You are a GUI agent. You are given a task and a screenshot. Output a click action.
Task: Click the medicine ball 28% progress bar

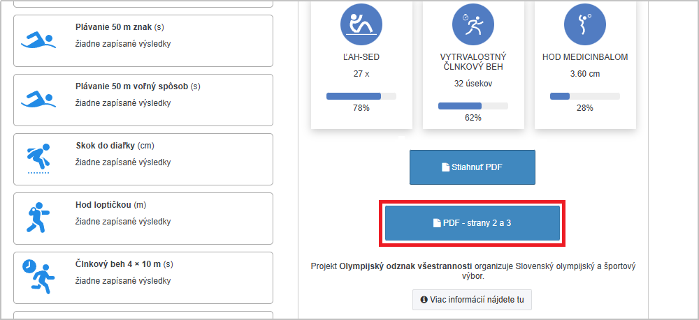pos(584,96)
